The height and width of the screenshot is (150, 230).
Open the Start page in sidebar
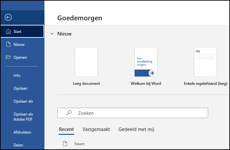point(22,31)
